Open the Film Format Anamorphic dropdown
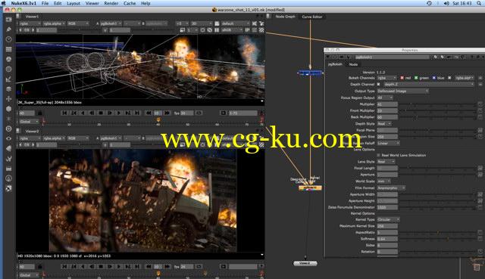The height and width of the screenshot is (279, 485). tap(391, 188)
